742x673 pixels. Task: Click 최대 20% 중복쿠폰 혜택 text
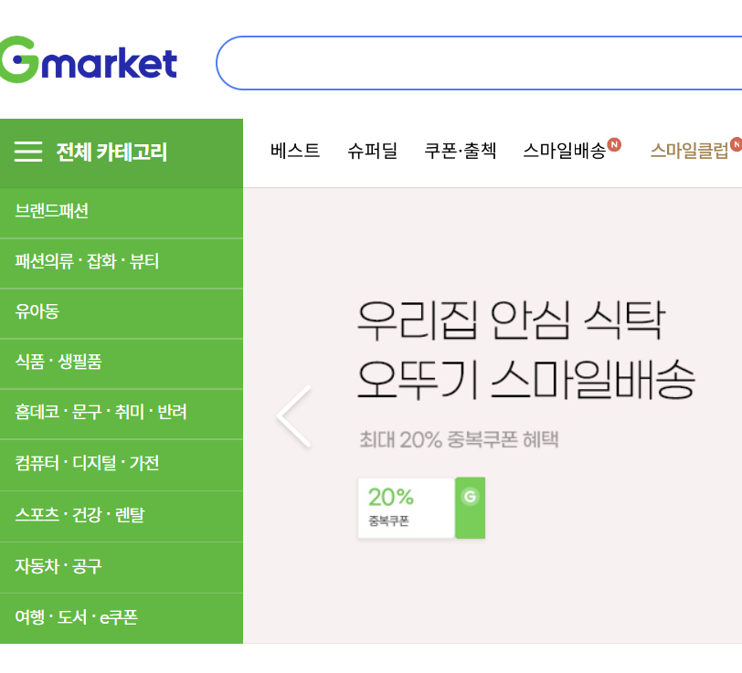point(459,439)
